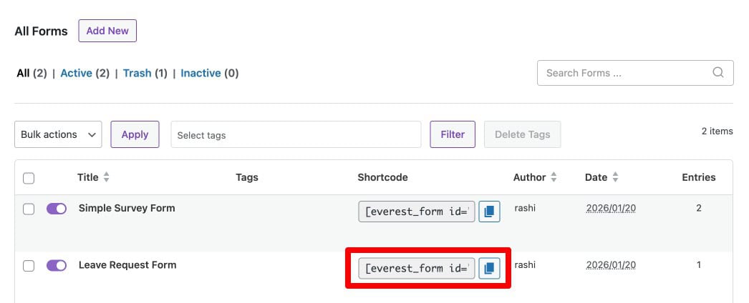Disable the Simple Survey Form toggle
The image size is (749, 303).
pyautogui.click(x=57, y=209)
